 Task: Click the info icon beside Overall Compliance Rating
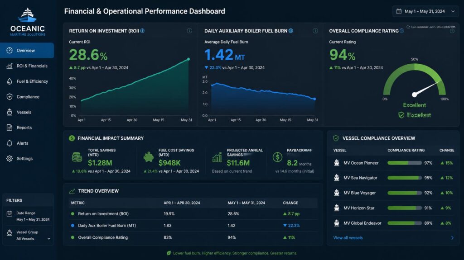click(x=401, y=31)
